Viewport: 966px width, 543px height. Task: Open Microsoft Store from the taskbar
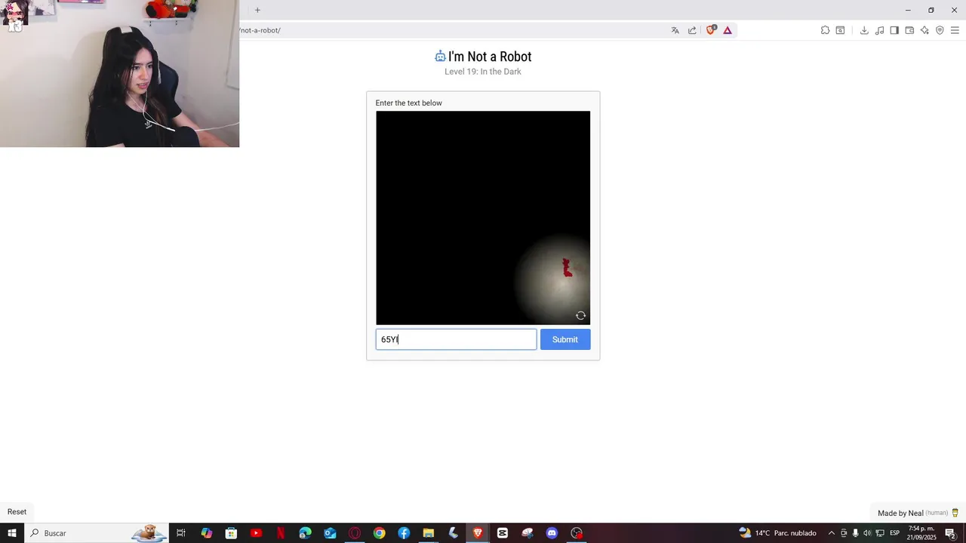(x=231, y=533)
